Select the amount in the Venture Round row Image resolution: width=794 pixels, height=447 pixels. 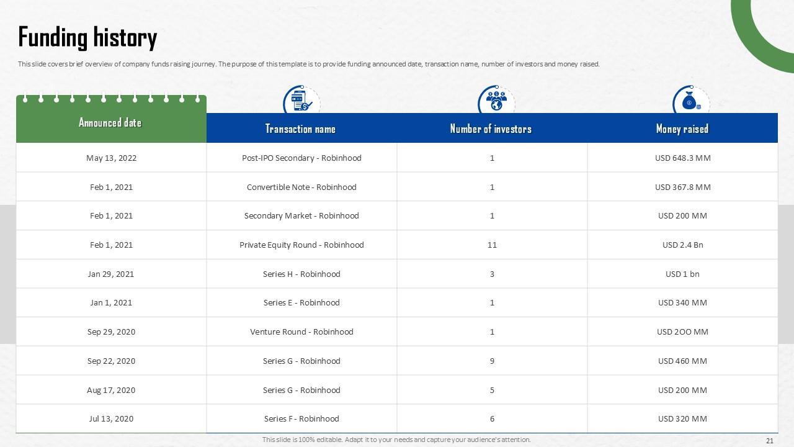click(x=682, y=332)
